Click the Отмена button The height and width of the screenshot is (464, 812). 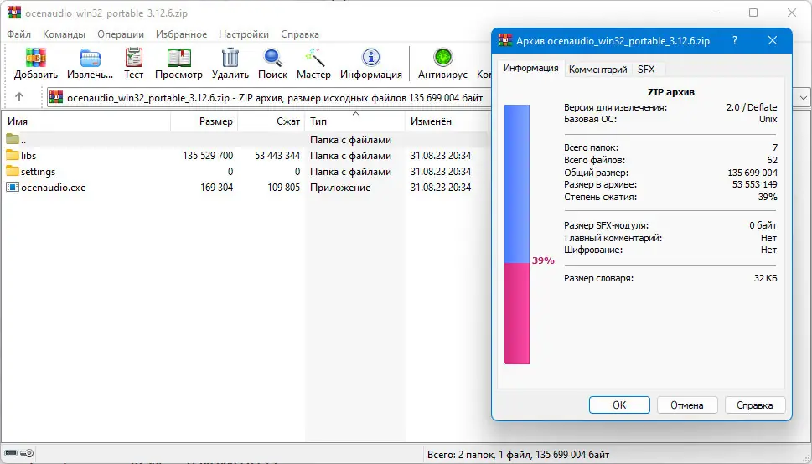687,405
